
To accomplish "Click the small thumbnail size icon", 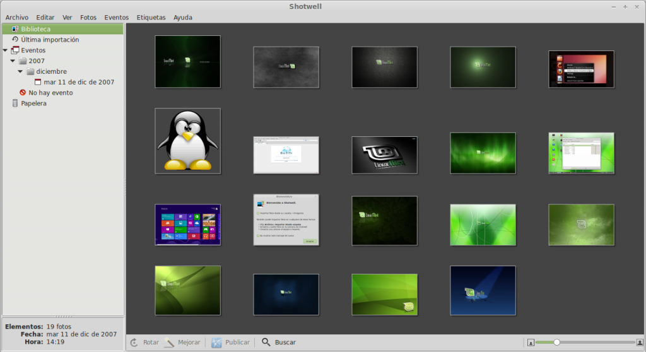I will [531, 343].
